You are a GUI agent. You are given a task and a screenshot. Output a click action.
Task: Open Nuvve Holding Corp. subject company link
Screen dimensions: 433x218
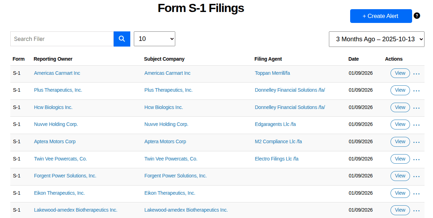(x=166, y=124)
